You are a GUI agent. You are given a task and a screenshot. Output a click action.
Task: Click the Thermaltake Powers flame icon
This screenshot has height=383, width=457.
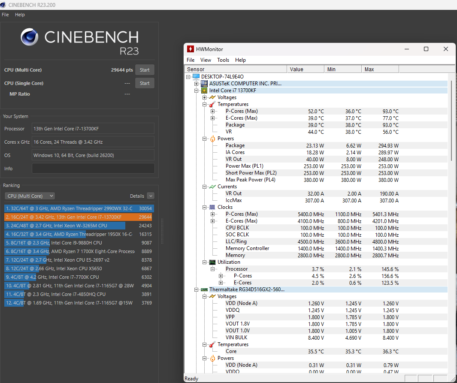tap(212, 358)
